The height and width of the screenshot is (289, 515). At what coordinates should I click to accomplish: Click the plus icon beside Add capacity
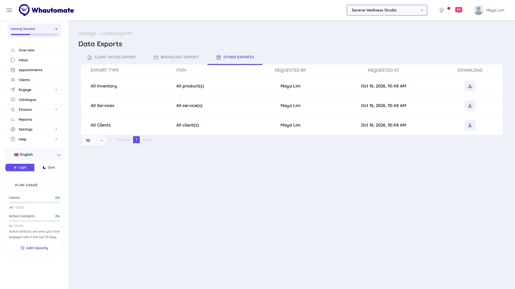[23, 248]
